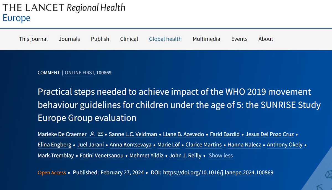Open the DOI link 10.1016/j.lanepe.2024.100869

click(218, 173)
